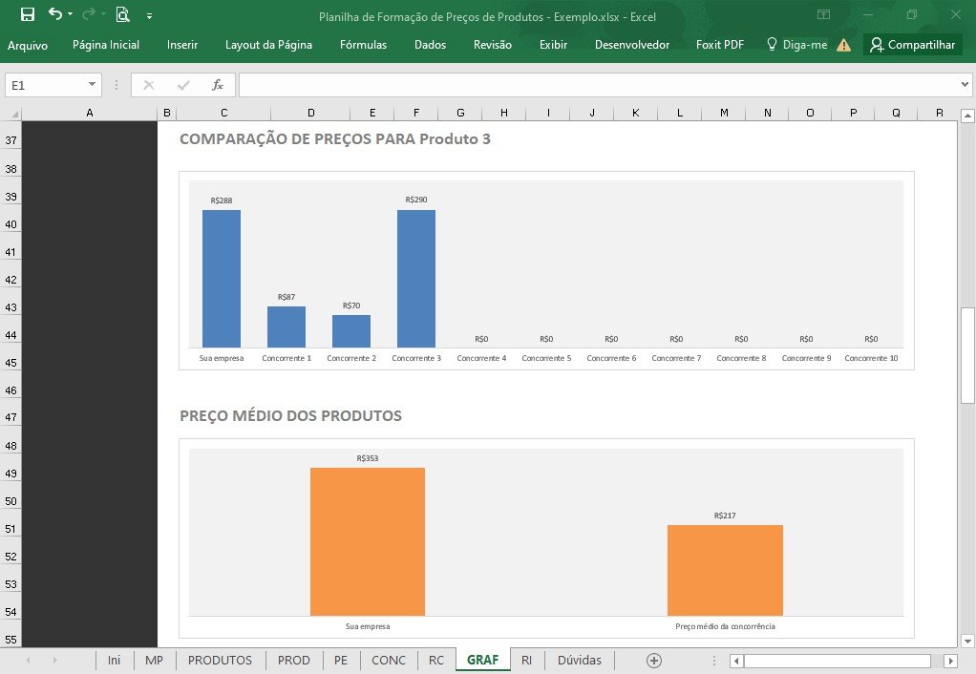
Task: Switch to Inserir ribbon tab
Action: [182, 45]
